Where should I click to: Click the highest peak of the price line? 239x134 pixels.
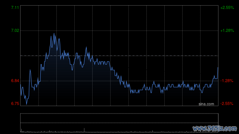point(54,33)
